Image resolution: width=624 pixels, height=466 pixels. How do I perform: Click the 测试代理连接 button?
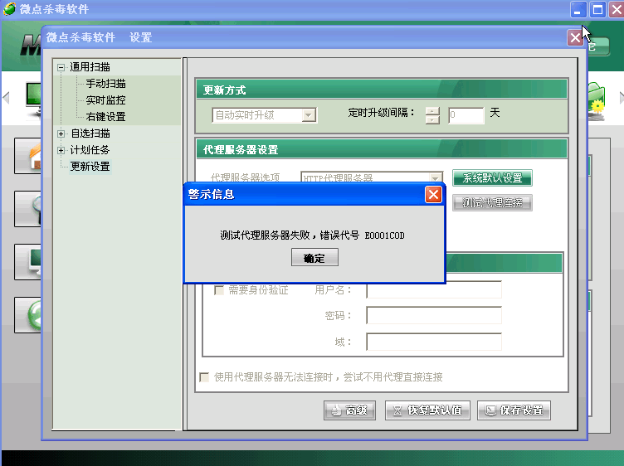(x=492, y=203)
